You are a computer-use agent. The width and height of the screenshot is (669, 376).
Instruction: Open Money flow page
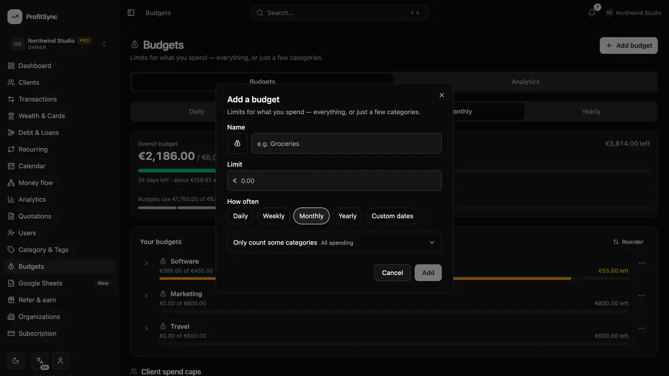[x=59, y=183]
